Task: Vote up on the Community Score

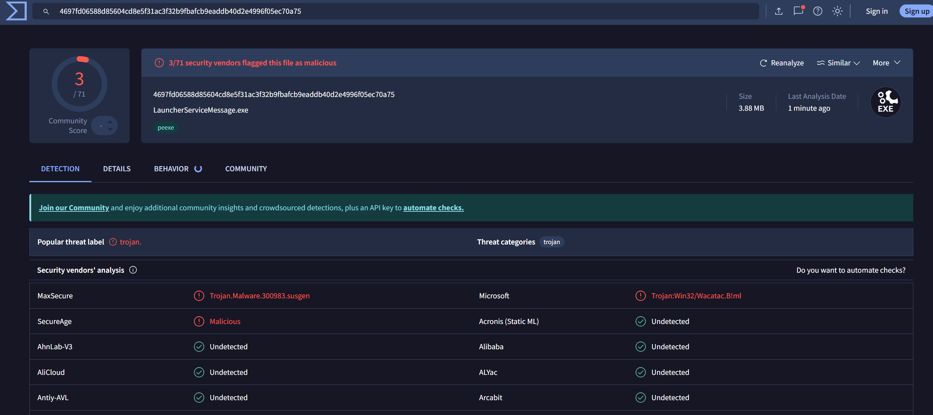Action: click(110, 122)
